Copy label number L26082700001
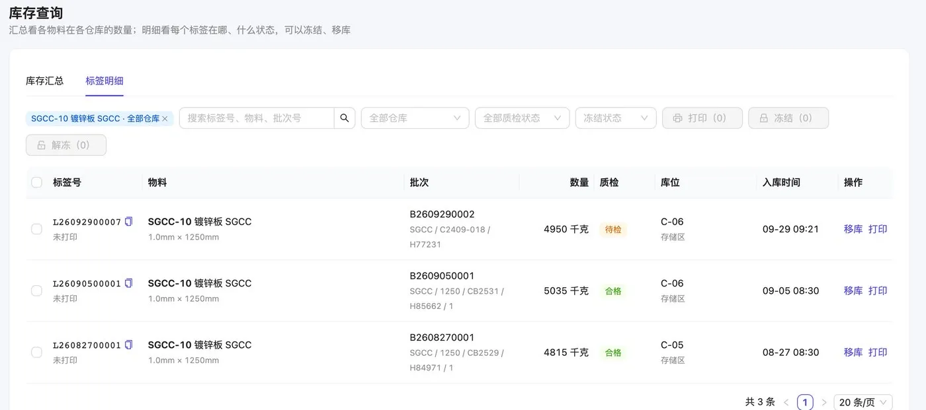Viewport: 926px width, 410px height. click(129, 345)
